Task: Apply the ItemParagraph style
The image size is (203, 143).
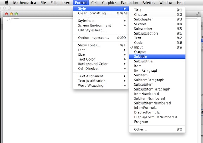Action: tap(157, 71)
